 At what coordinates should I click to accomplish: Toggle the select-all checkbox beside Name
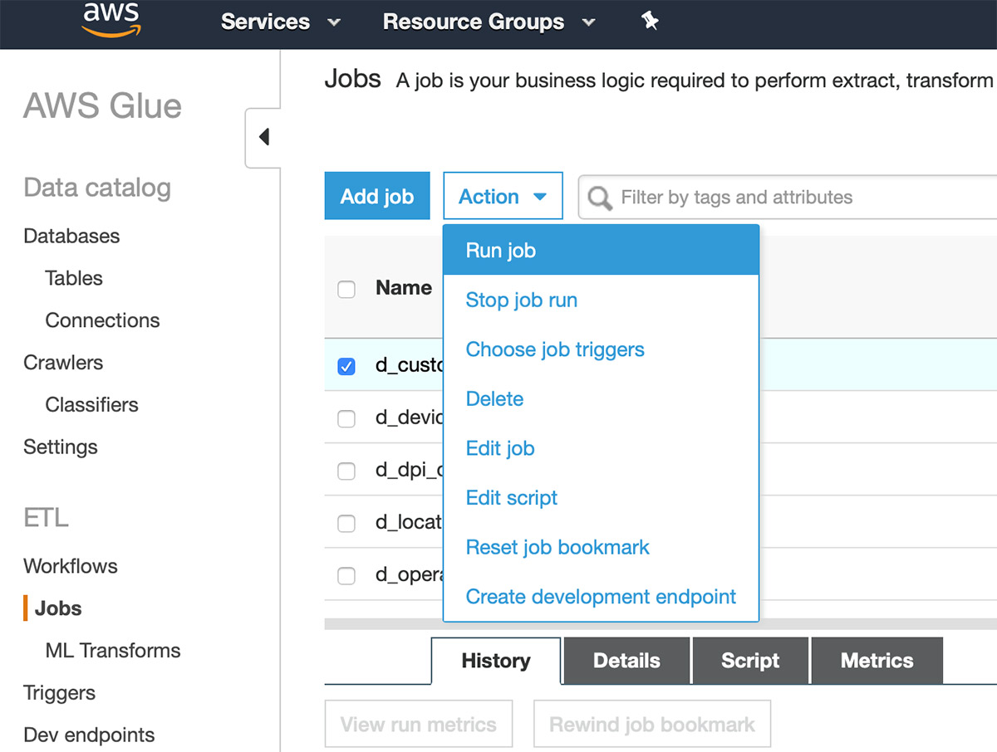(x=346, y=289)
